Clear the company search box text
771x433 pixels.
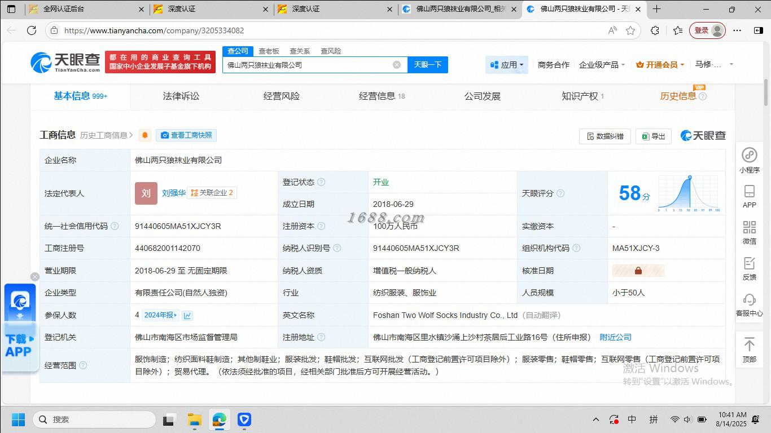397,65
